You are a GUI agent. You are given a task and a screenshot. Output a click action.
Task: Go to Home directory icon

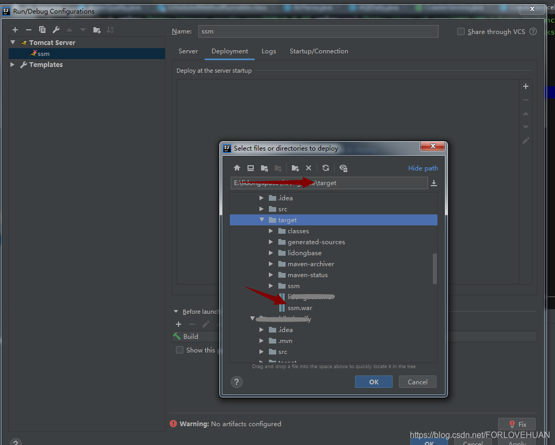pyautogui.click(x=237, y=168)
